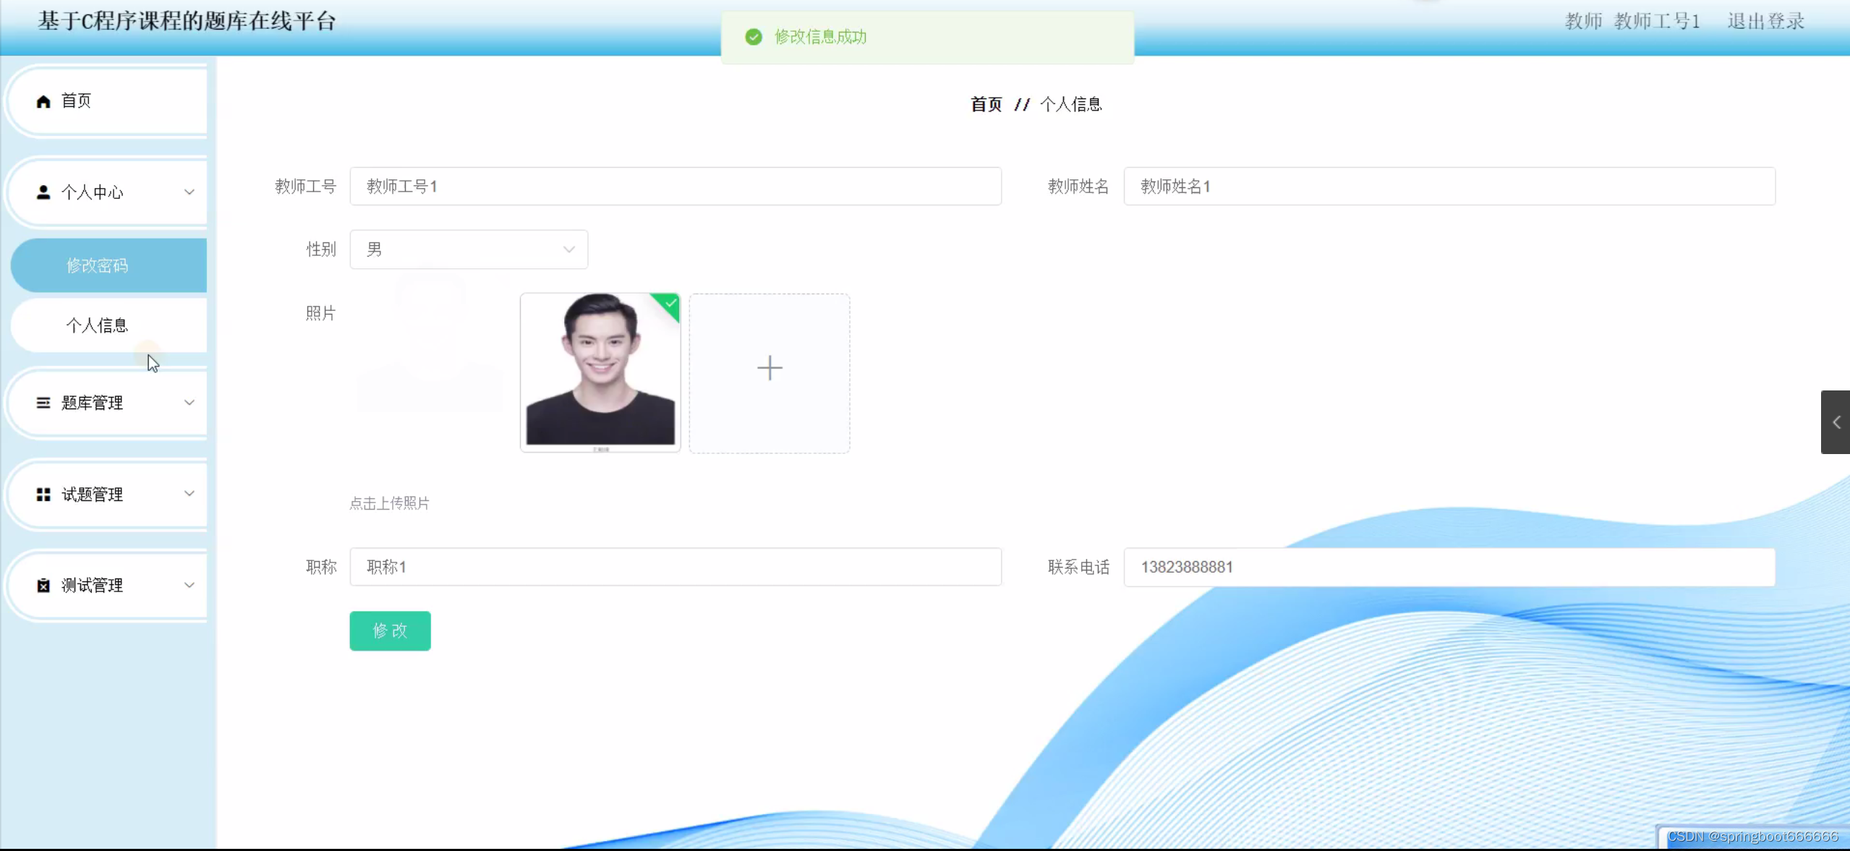Click the collapse arrow on right edge
This screenshot has height=851, width=1850.
point(1836,422)
